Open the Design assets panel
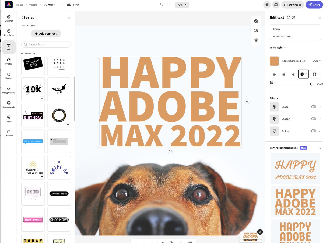Image resolution: width=323 pixels, height=243 pixels. [x=9, y=90]
